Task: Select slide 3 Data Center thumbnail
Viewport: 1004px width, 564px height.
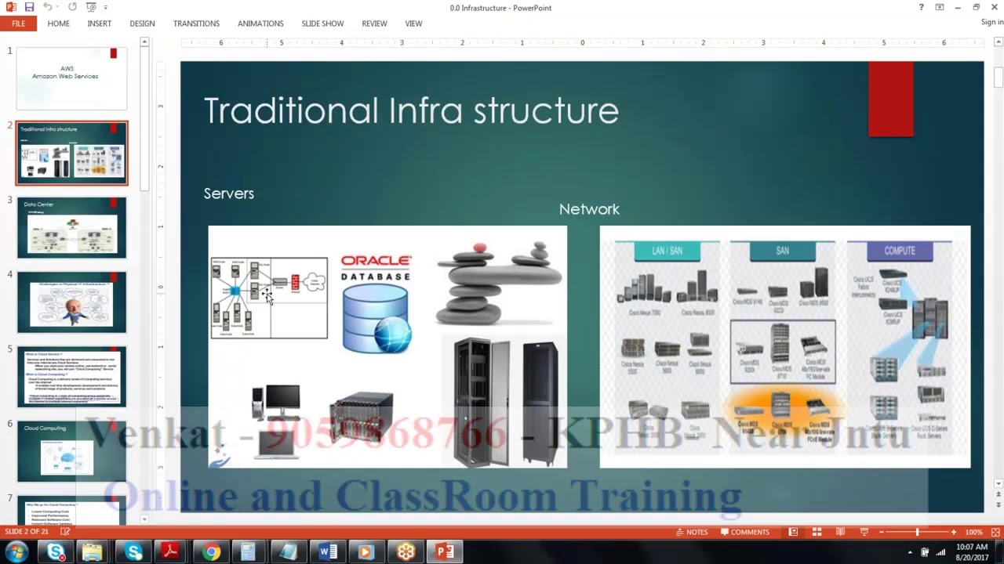Action: [71, 227]
